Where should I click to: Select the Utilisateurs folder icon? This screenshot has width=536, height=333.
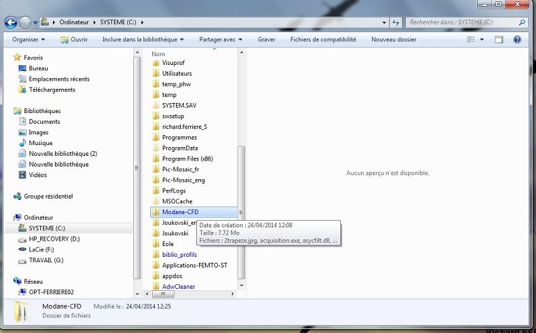click(x=156, y=74)
